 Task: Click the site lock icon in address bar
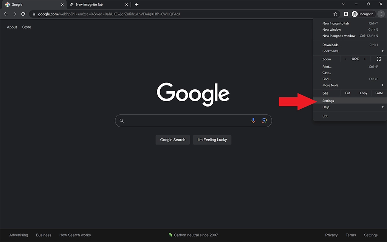[x=34, y=14]
